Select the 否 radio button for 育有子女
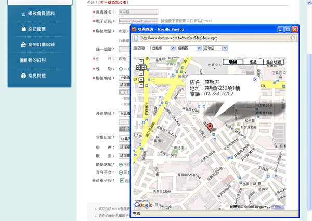The image size is (312, 221). 121,173
